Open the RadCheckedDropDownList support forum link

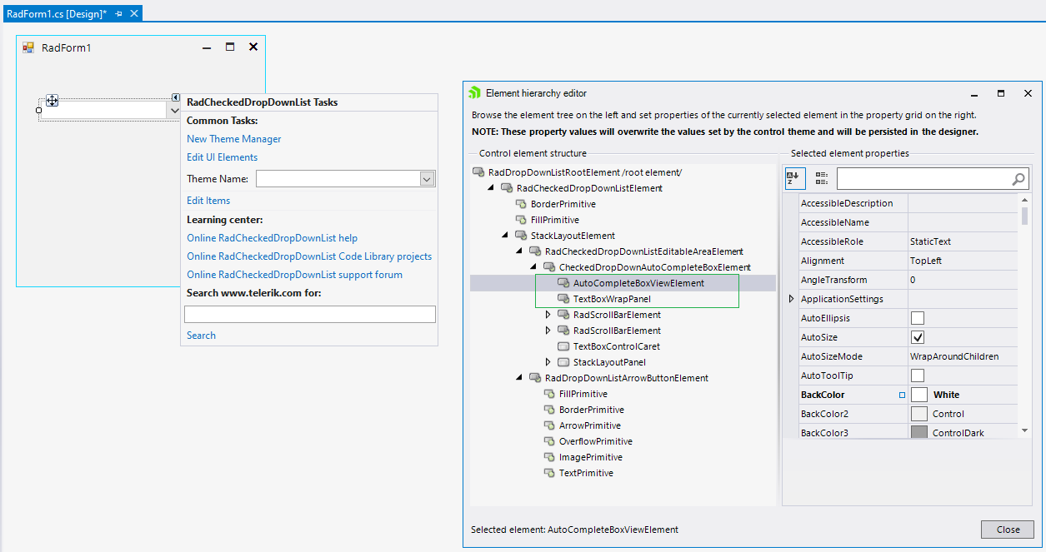pos(295,275)
